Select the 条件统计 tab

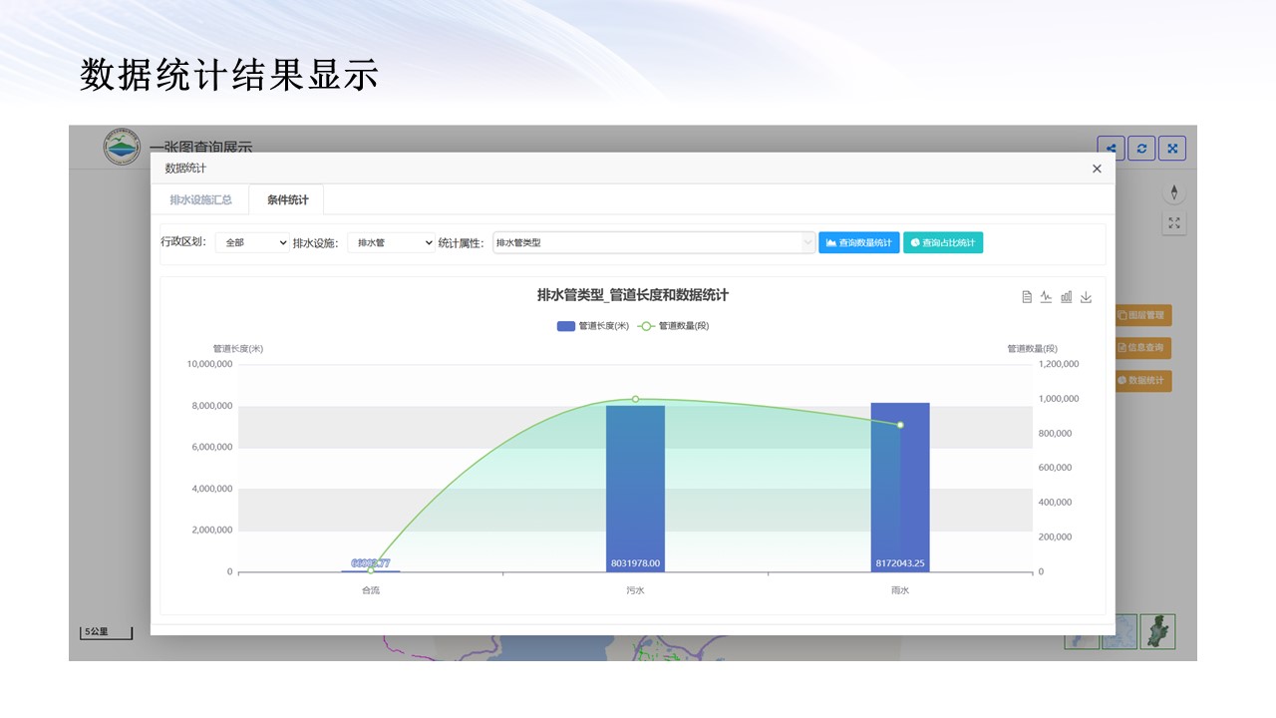(287, 199)
